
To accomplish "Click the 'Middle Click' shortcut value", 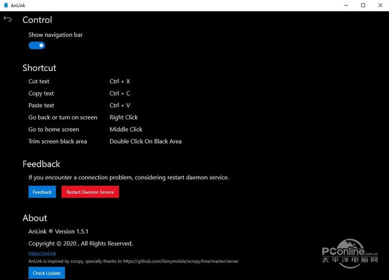I will 126,129.
